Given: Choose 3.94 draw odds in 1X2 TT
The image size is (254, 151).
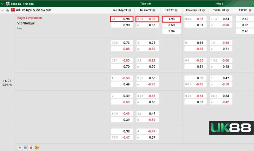Looking at the screenshot, I should tap(171, 31).
